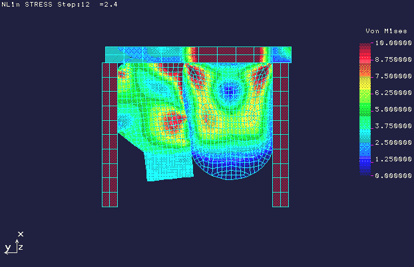Pick the top horizontal plate mesh
Viewport: 414px width, 267px height.
point(198,54)
